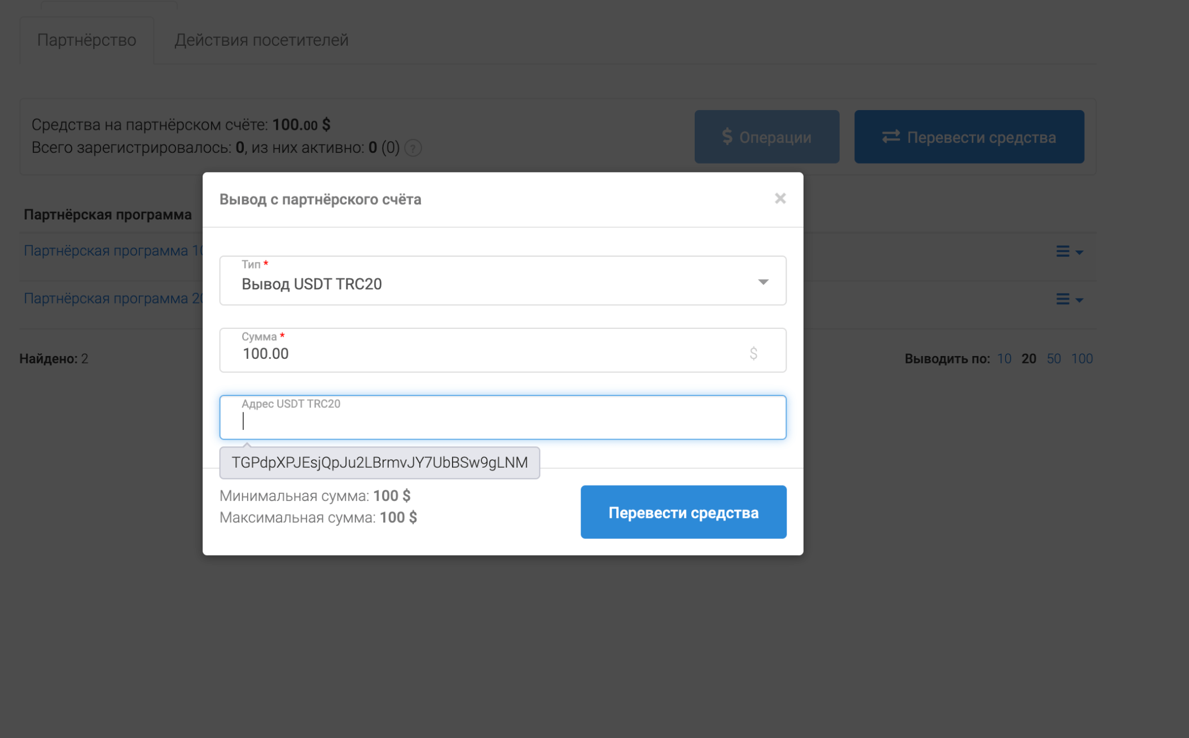1189x738 pixels.
Task: Click the dialog title Вывод с партнёрского счёта
Action: pos(321,199)
